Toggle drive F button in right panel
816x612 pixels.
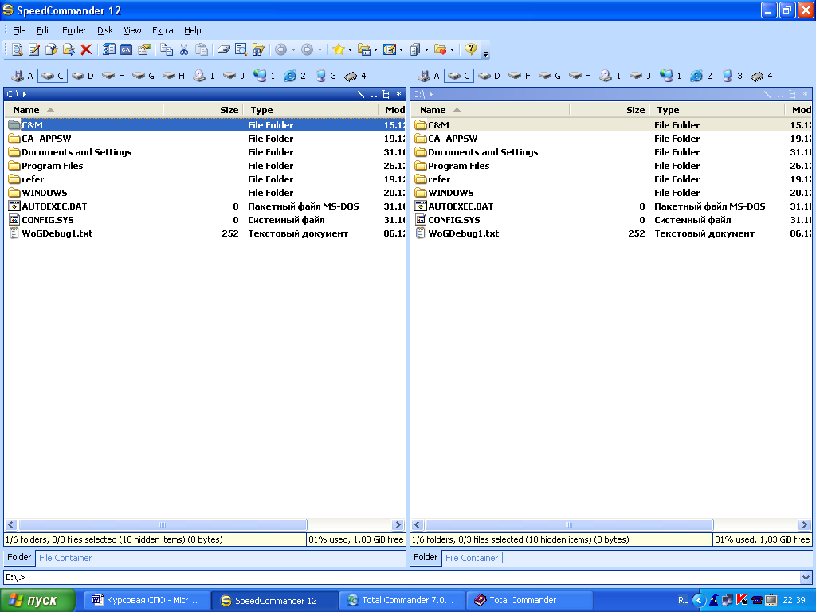pos(520,76)
